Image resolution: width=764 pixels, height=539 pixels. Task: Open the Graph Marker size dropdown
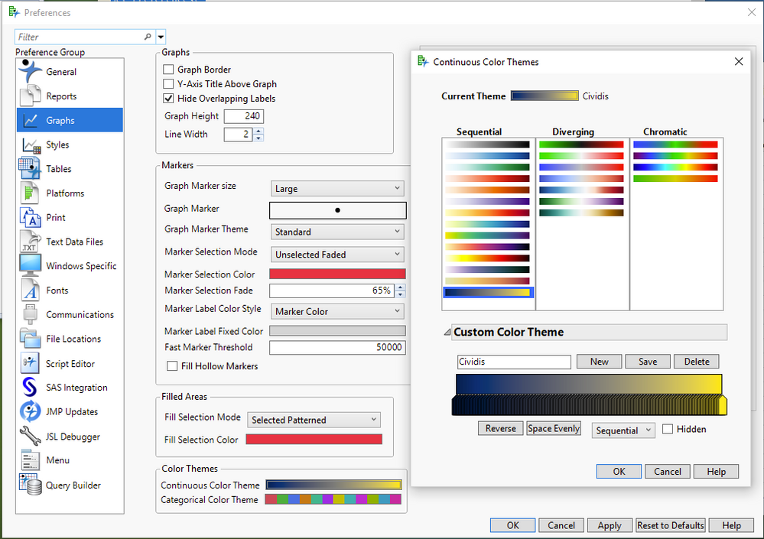pos(337,188)
